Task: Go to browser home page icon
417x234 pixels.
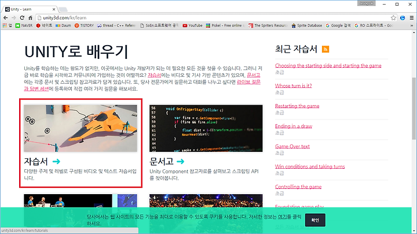Action: 30,18
